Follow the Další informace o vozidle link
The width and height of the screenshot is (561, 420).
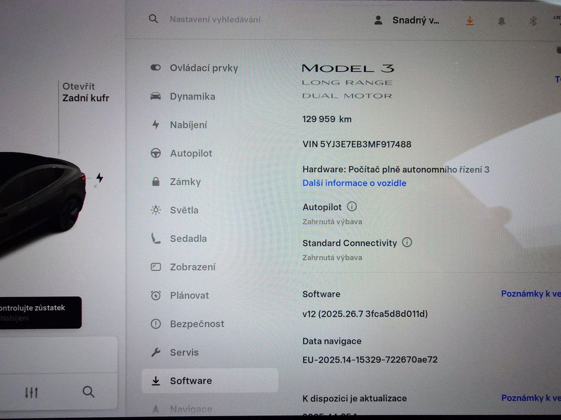pos(354,183)
